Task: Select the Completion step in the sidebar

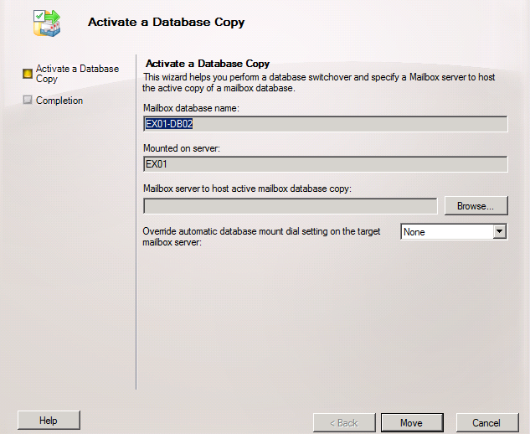Action: click(59, 101)
